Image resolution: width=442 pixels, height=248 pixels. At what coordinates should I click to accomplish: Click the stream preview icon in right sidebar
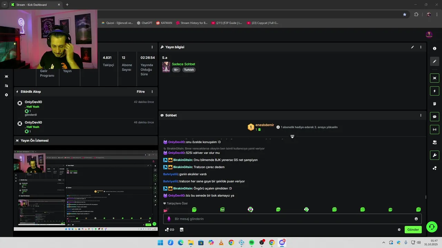[x=434, y=78]
